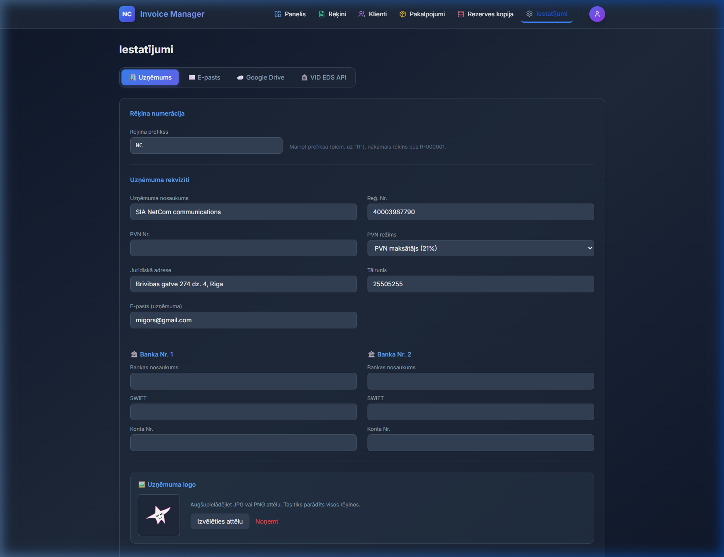This screenshot has height=557, width=724.
Task: Click the Klienti people icon
Action: click(362, 14)
